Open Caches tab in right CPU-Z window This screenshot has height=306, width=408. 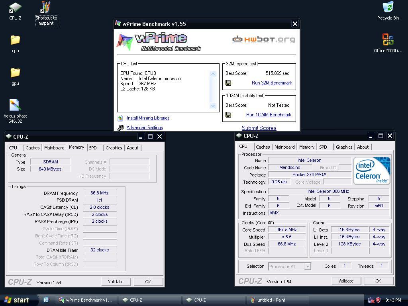pos(263,147)
